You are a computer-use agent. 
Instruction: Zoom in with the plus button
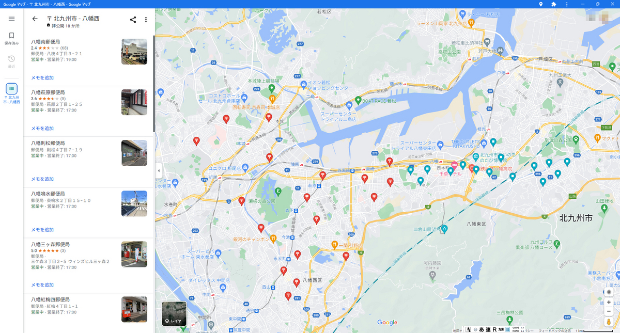click(609, 302)
